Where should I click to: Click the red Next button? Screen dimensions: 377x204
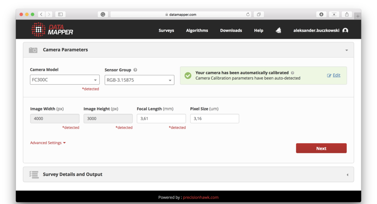coord(321,148)
